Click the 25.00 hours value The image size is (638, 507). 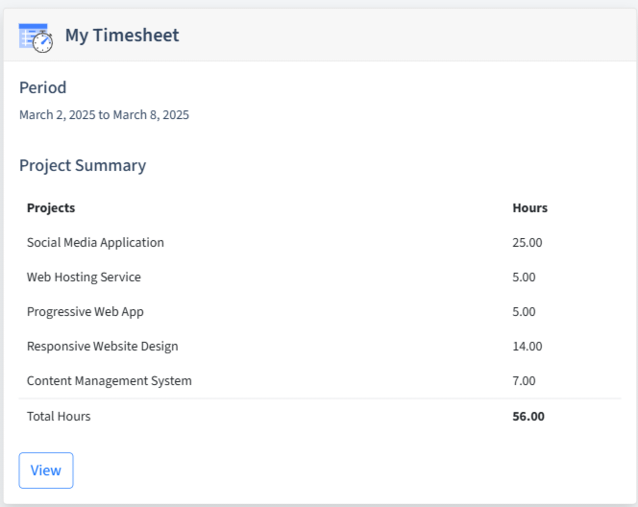click(527, 243)
